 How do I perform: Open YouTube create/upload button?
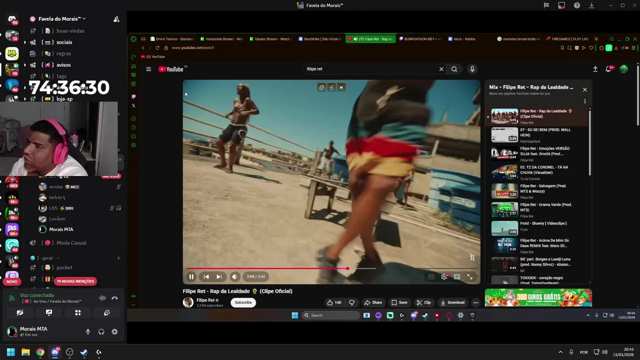click(x=595, y=69)
